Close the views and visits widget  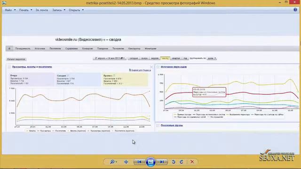click(151, 67)
